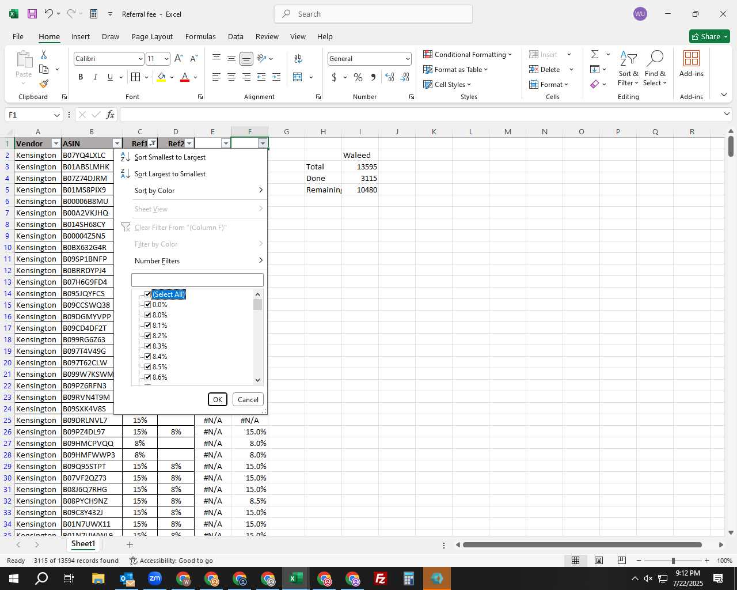Open Add-ins from the ribbon
This screenshot has width=737, height=590.
(x=691, y=64)
